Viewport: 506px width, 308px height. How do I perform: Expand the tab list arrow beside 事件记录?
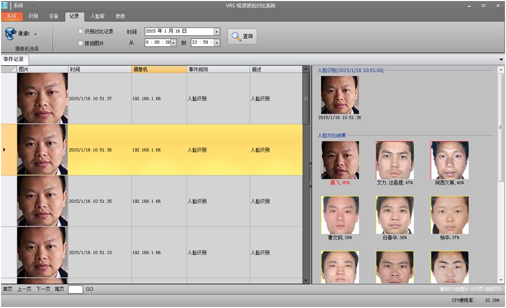(x=501, y=60)
